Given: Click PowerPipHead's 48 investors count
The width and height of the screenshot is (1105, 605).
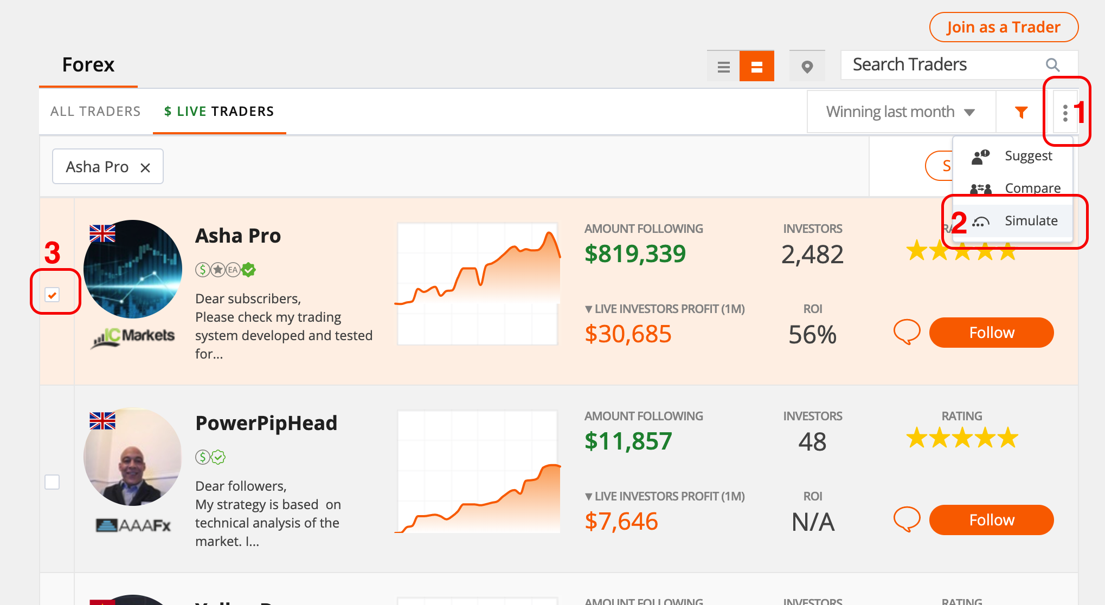Looking at the screenshot, I should pos(812,442).
